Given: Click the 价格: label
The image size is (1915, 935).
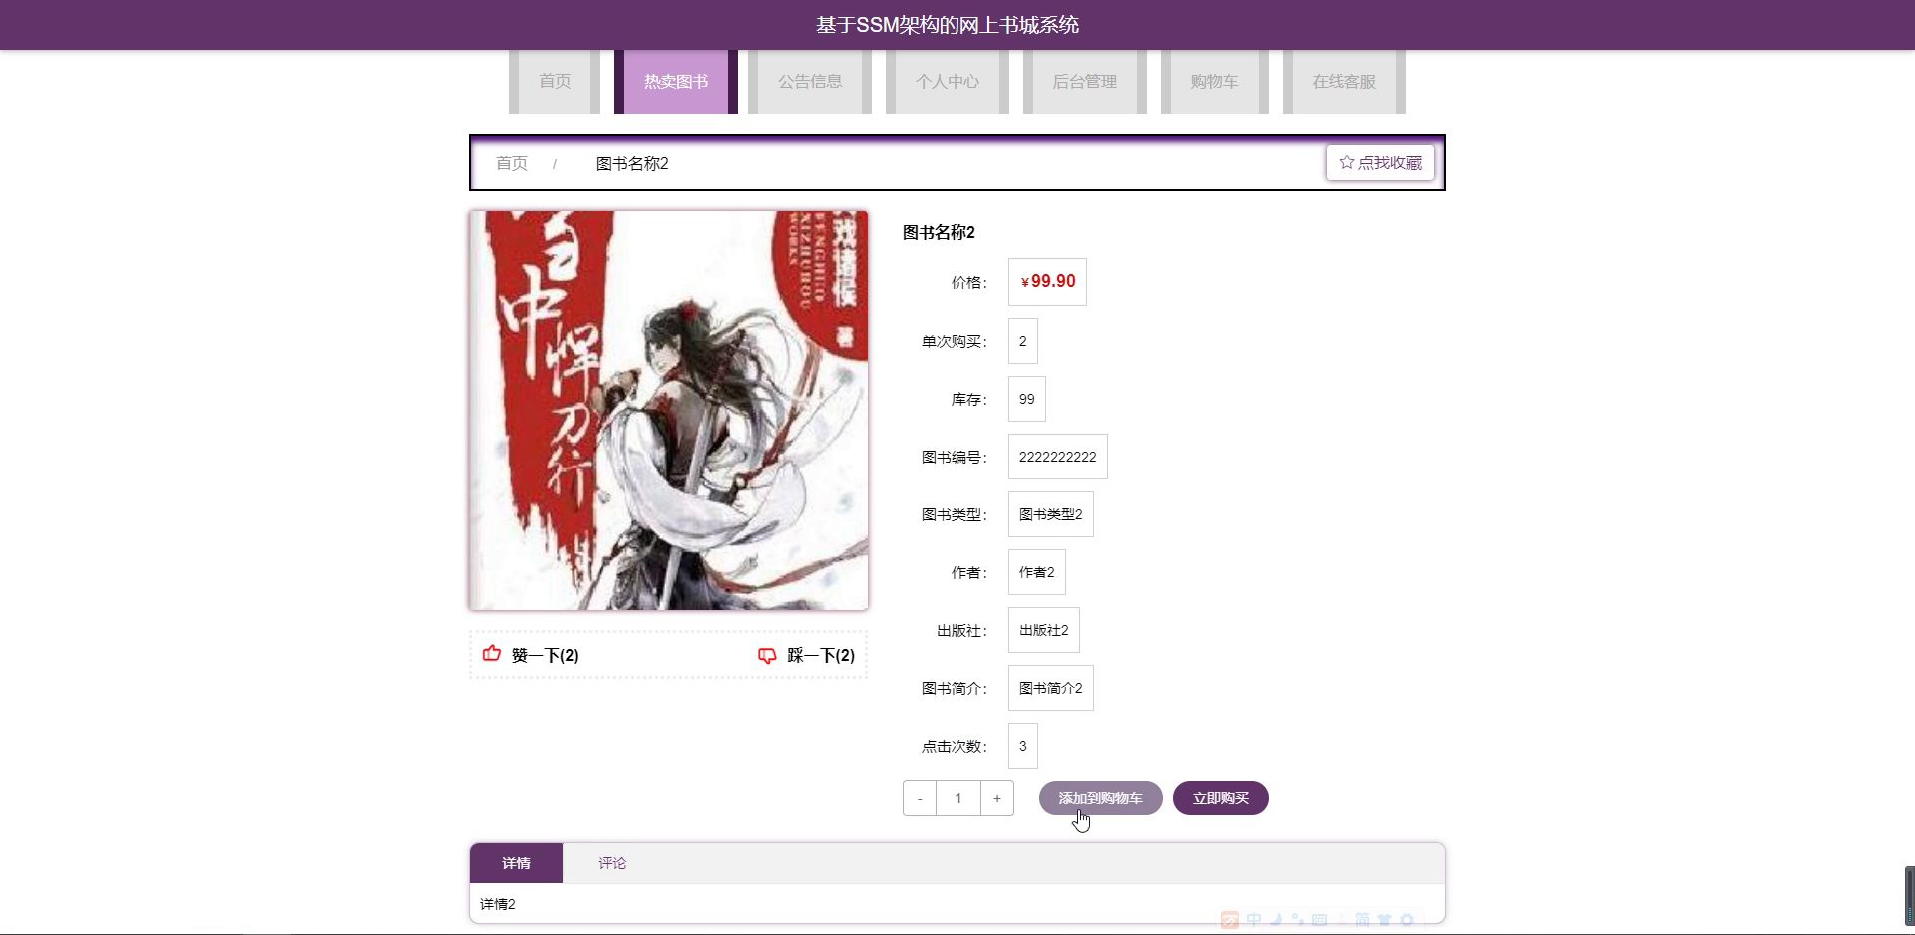Looking at the screenshot, I should click(969, 283).
